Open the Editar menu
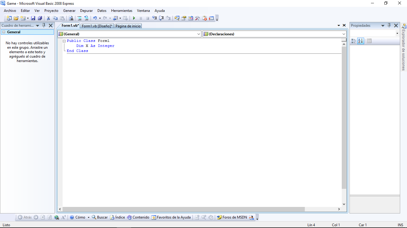Viewport: 407px width, 228px height. (x=25, y=10)
